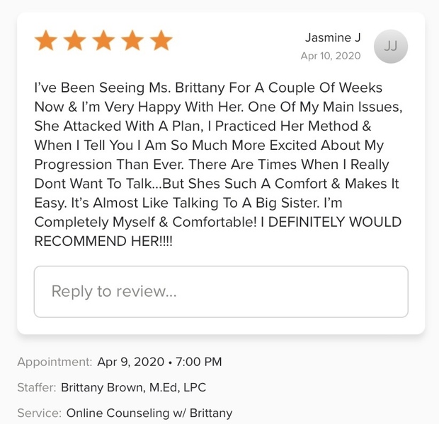Click the review's opening line mentioning Ms. Brittany
The image size is (439, 424).
pyautogui.click(x=208, y=88)
